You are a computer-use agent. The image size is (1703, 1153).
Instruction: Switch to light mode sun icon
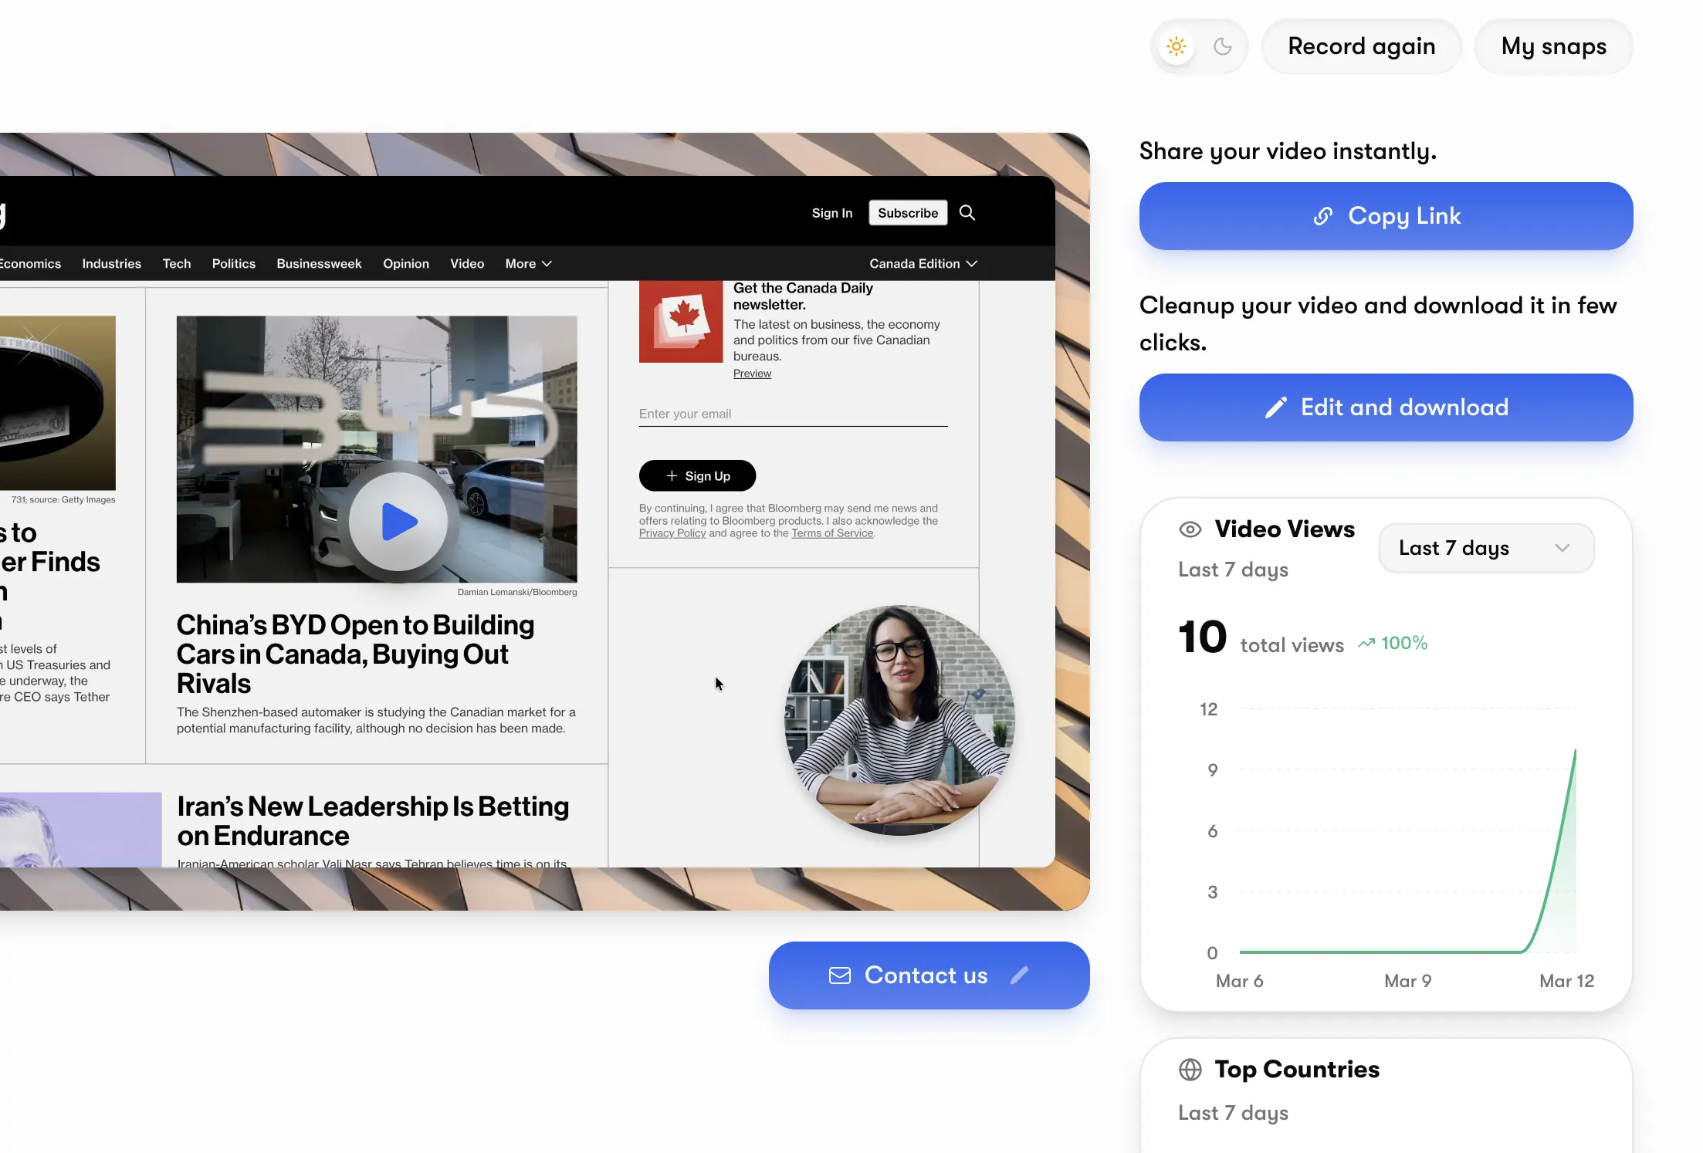coord(1176,46)
